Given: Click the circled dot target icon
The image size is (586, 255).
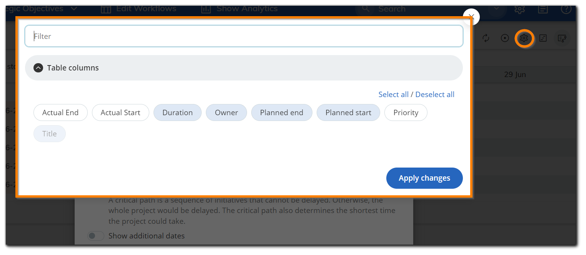Looking at the screenshot, I should (x=505, y=38).
